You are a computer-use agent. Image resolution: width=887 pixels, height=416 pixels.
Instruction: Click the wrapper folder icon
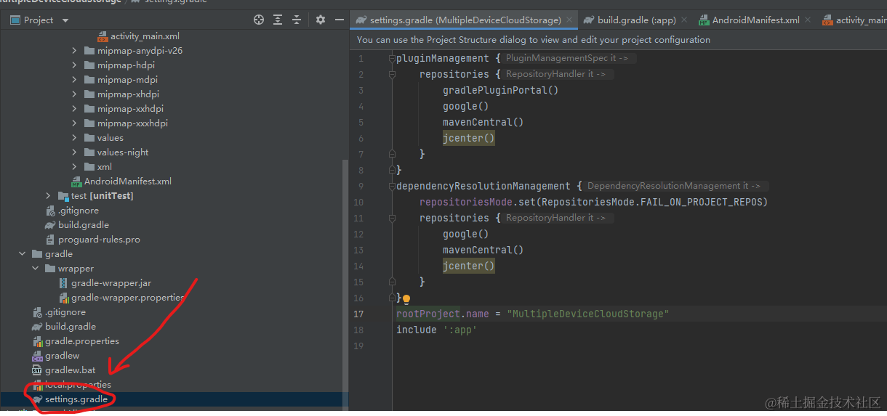click(x=50, y=269)
